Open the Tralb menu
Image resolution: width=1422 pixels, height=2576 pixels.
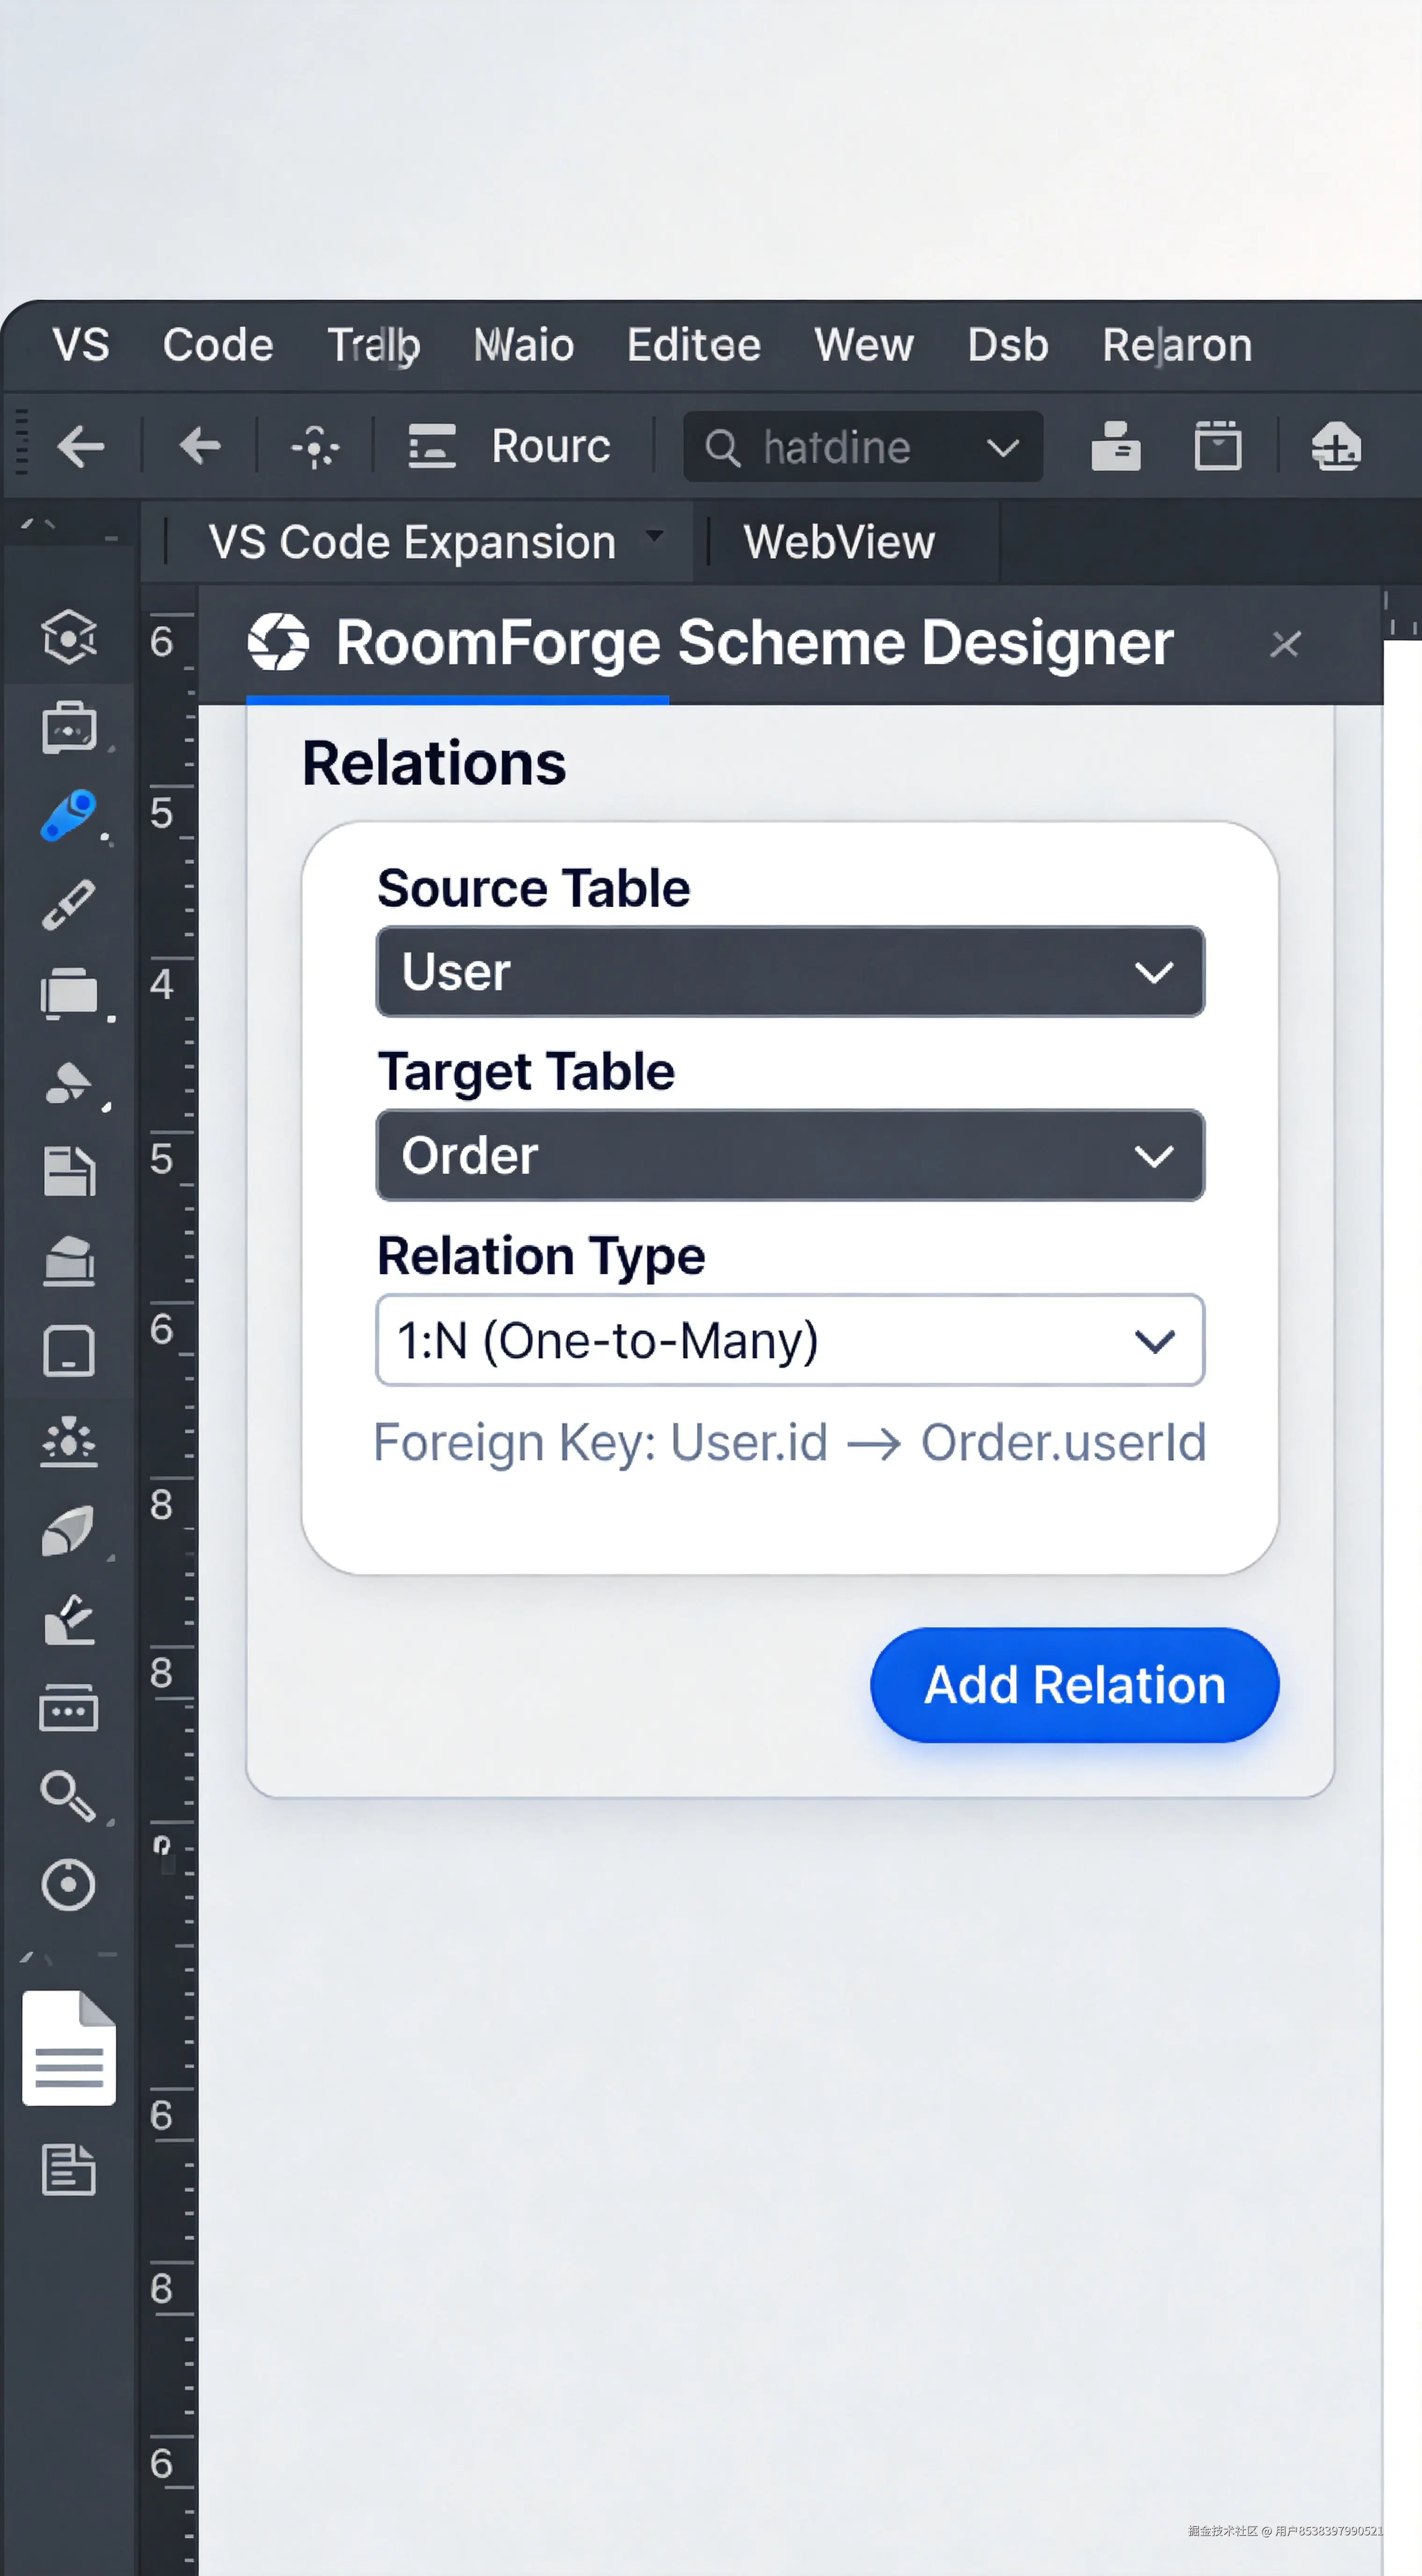(x=374, y=345)
